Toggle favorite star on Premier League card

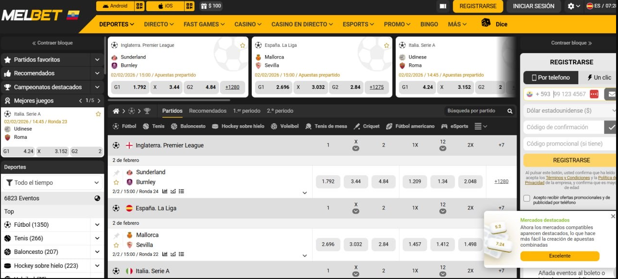coord(243,45)
